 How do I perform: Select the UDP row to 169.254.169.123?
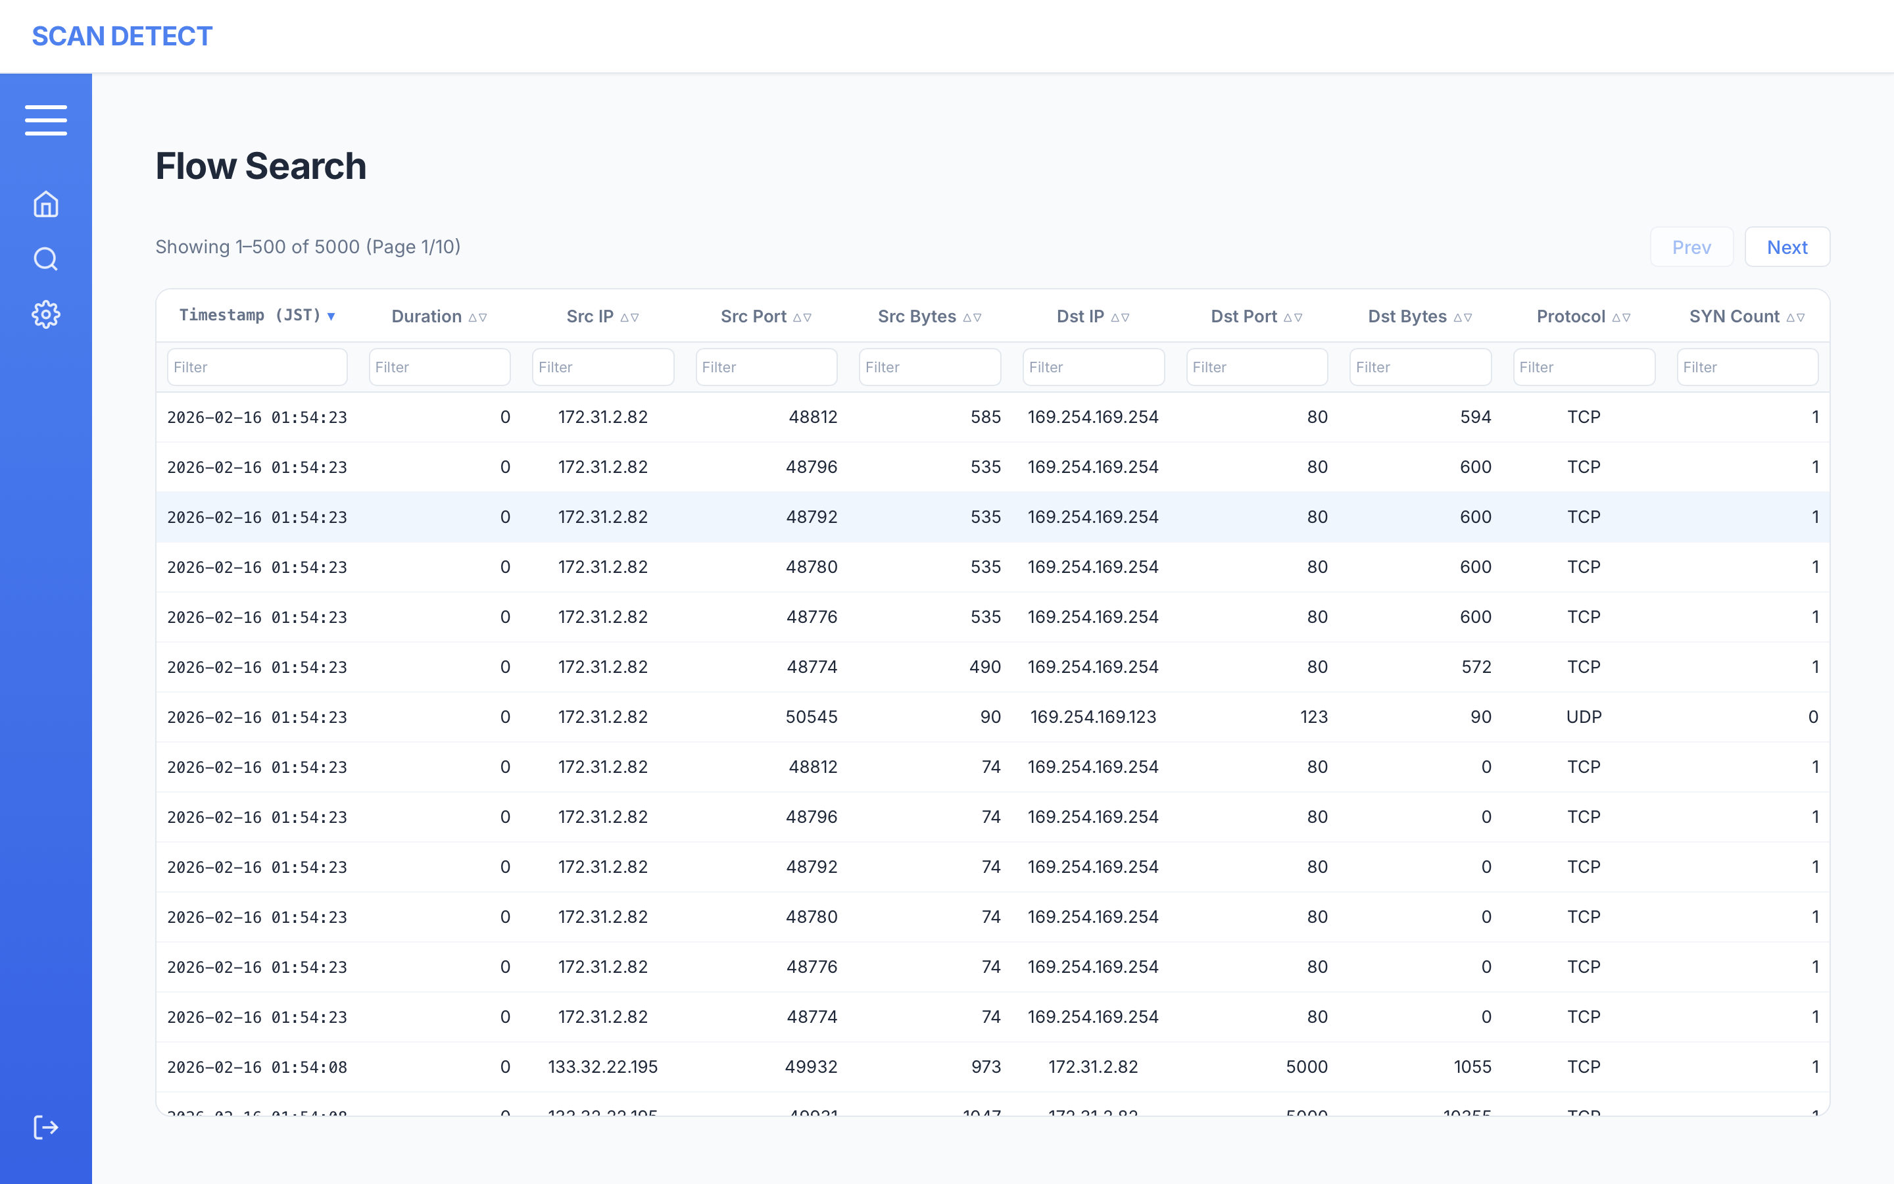pos(992,717)
